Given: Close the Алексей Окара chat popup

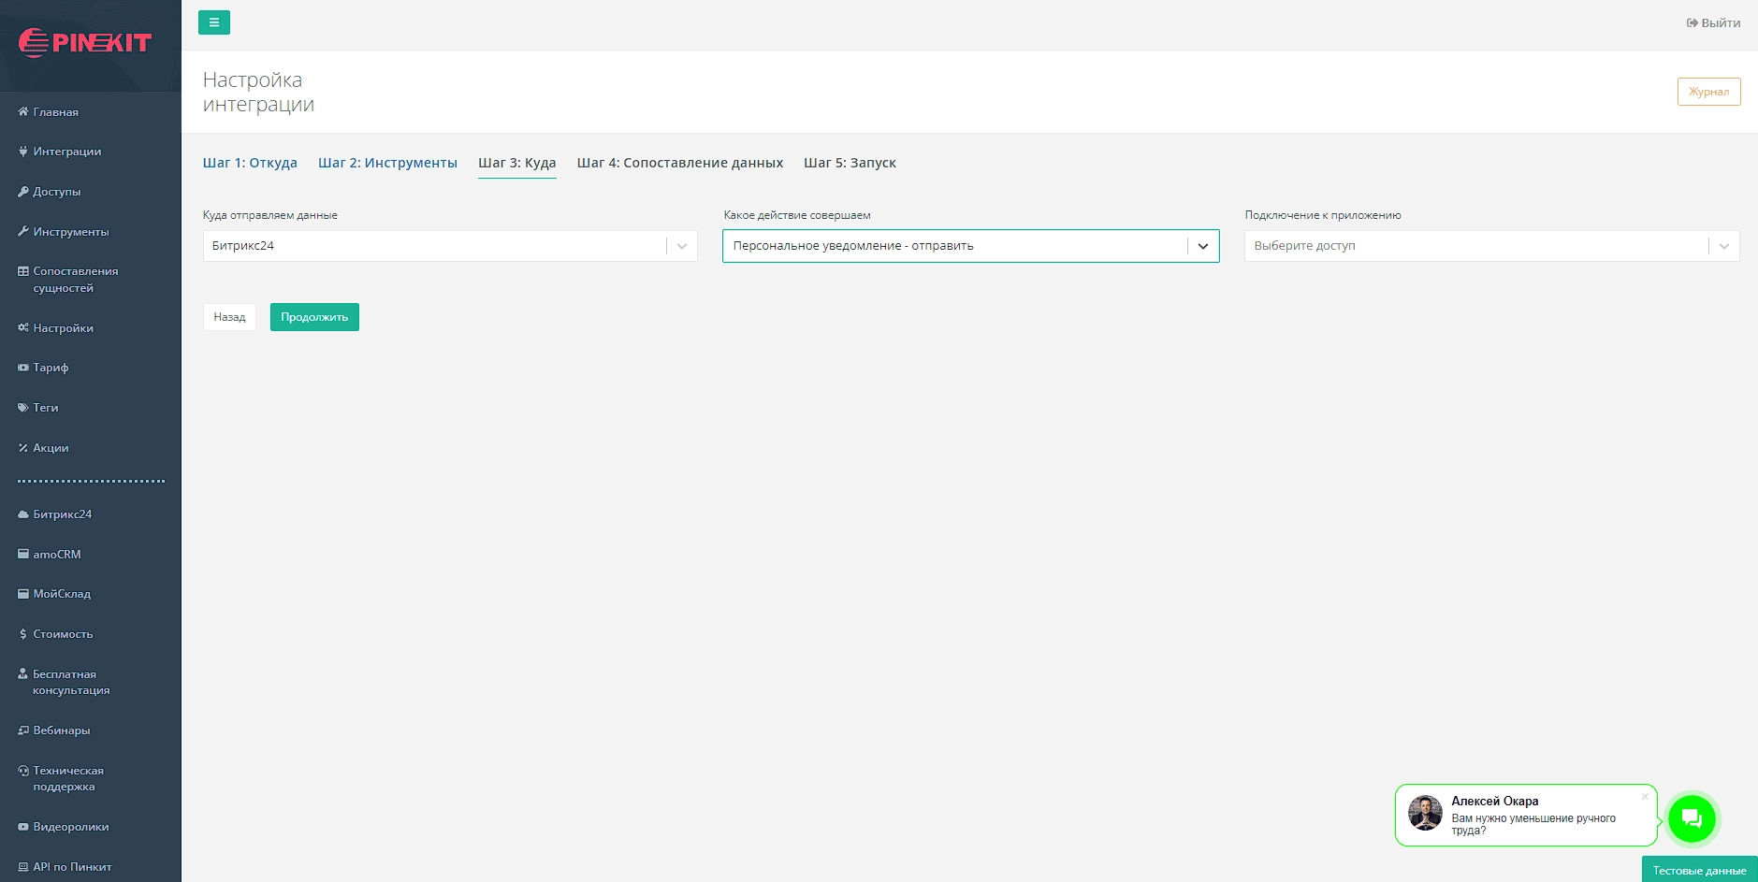Looking at the screenshot, I should pyautogui.click(x=1645, y=797).
